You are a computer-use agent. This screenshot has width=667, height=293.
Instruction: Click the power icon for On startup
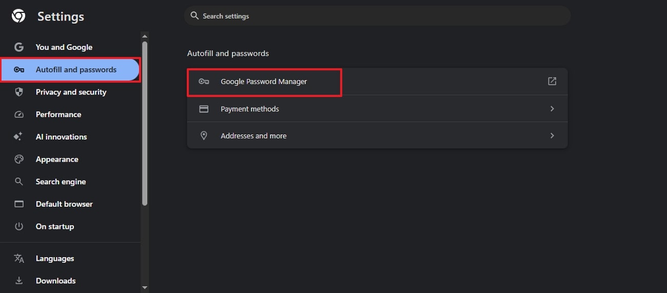[x=19, y=226]
